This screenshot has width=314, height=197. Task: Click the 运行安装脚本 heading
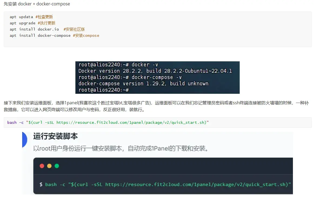point(55,136)
